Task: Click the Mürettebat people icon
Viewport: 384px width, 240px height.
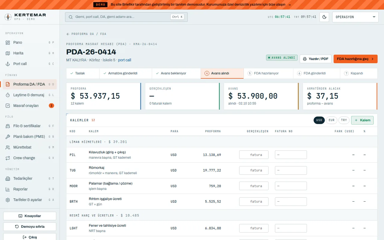Action: coord(8,147)
